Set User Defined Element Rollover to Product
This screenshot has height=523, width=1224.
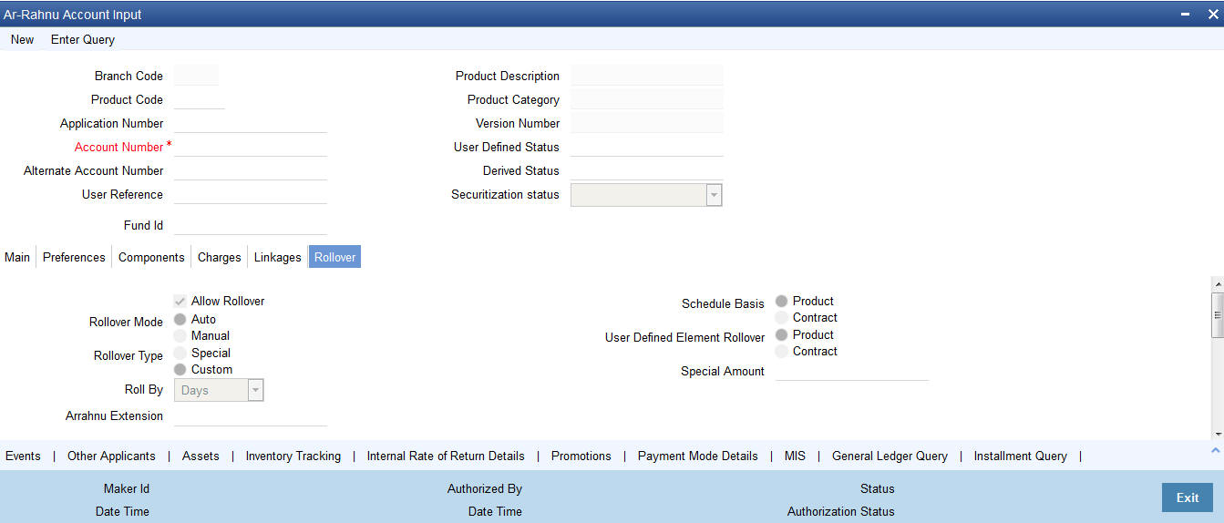(x=781, y=335)
